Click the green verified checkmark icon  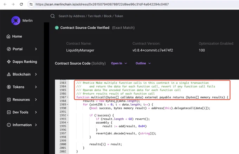pos(57,28)
